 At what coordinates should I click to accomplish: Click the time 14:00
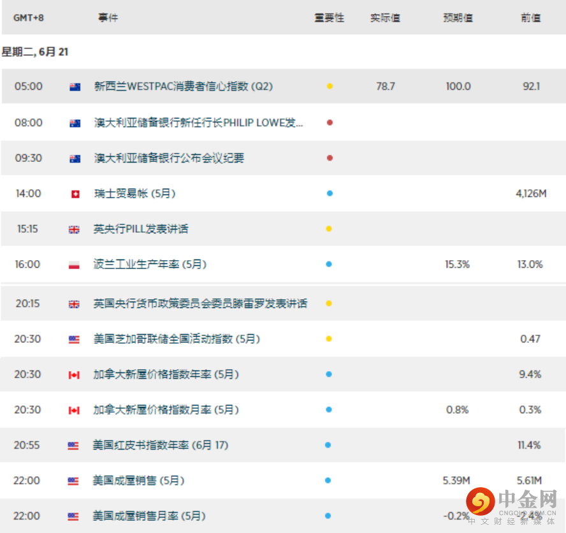(x=29, y=194)
